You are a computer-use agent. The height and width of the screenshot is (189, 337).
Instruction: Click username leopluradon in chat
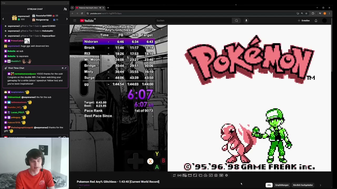(x=17, y=92)
